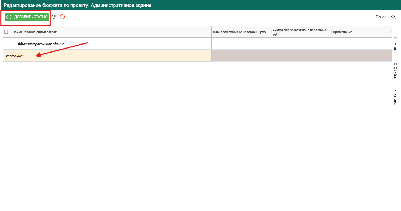
Task: Click the magnifier search icon
Action: 394,17
